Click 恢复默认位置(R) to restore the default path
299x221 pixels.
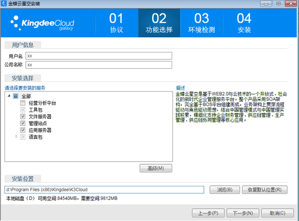coord(264,190)
